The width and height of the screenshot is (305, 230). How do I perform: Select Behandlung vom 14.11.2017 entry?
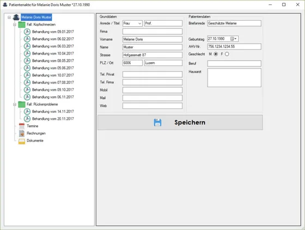(x=53, y=112)
